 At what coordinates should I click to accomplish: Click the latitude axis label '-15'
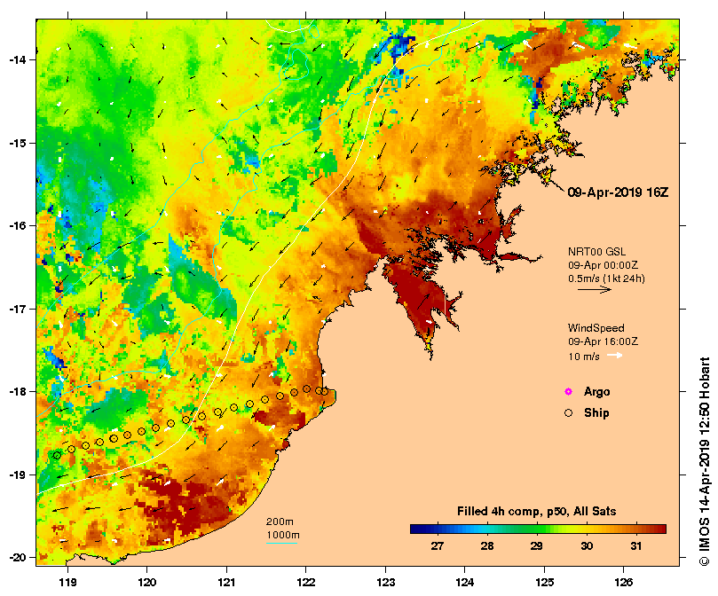click(x=18, y=143)
